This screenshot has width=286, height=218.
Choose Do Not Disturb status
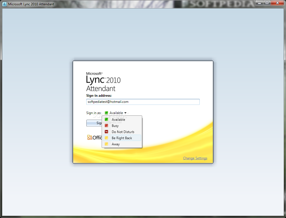(122, 132)
